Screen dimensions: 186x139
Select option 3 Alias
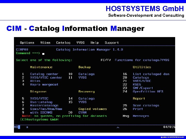click(31, 81)
